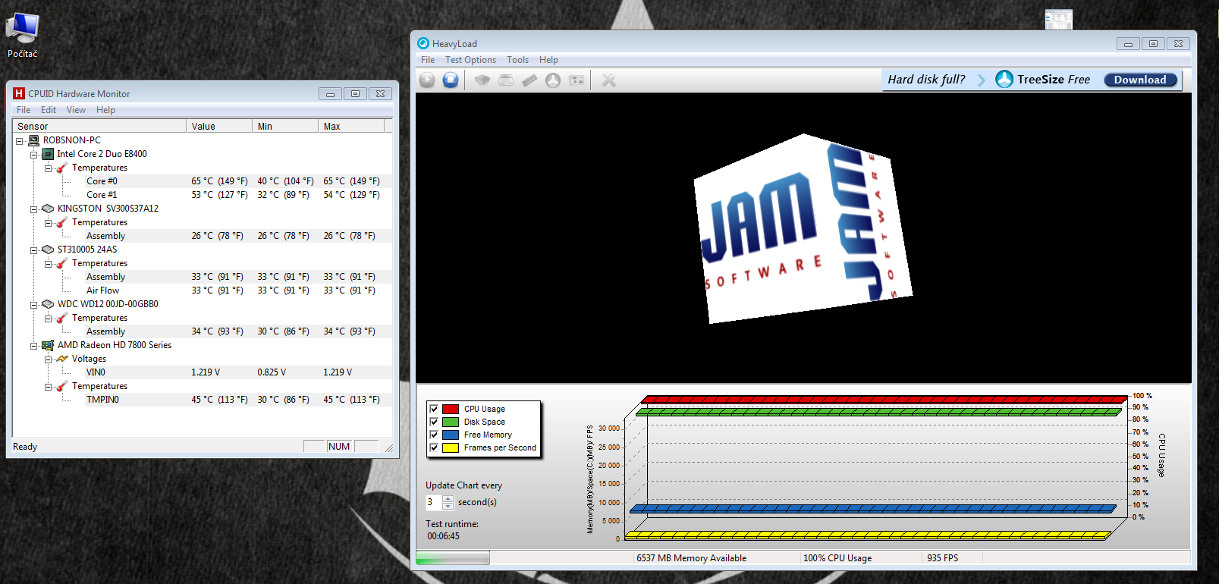Click the blue Free Memory color swatch
This screenshot has height=584, width=1219.
(451, 435)
